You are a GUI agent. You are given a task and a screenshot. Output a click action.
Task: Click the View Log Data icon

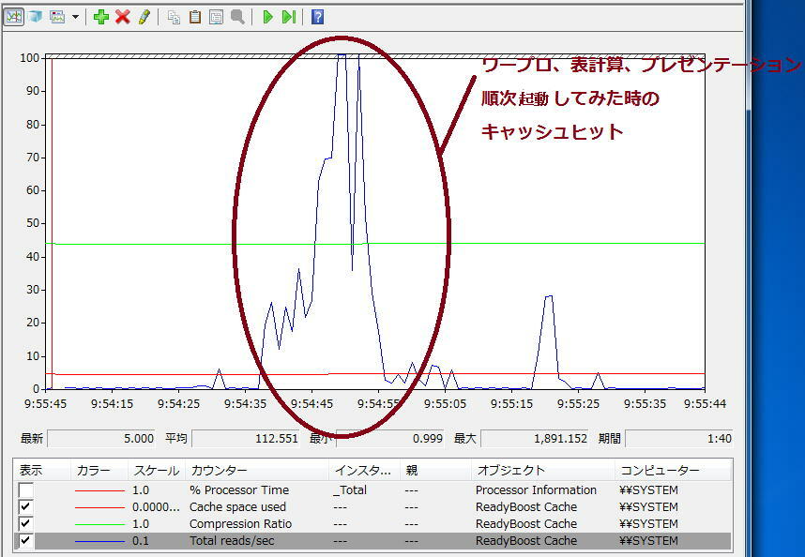35,17
